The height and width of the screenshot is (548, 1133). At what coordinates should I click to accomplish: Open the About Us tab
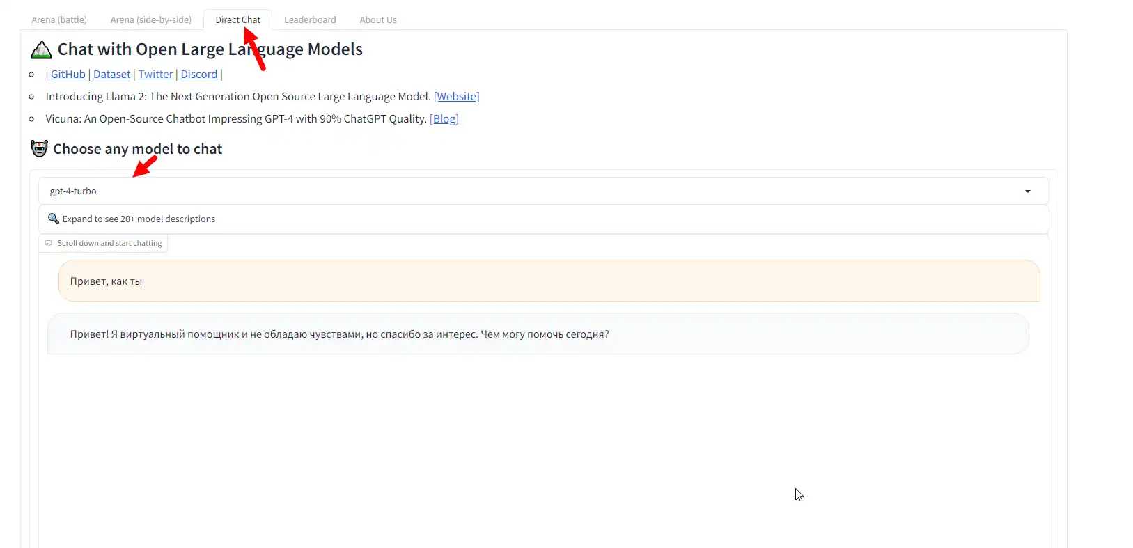[x=378, y=19]
